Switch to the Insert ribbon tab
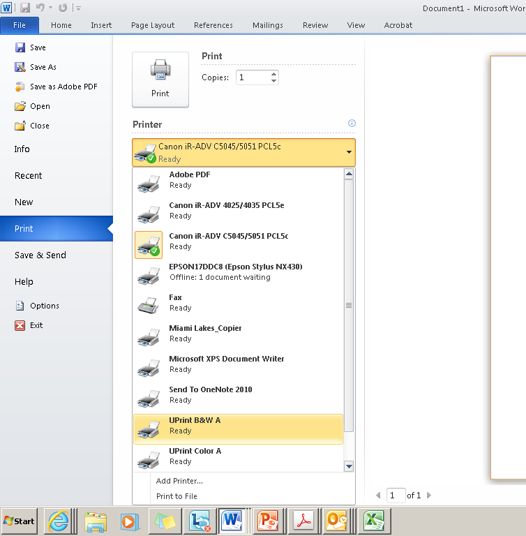The height and width of the screenshot is (536, 526). (101, 25)
